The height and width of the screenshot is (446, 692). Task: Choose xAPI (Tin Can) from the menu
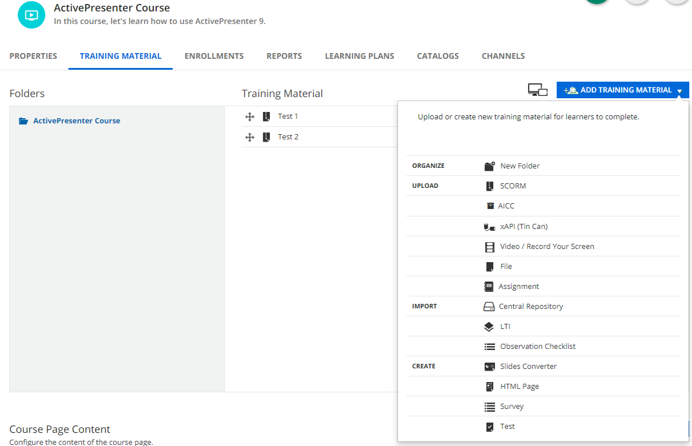pyautogui.click(x=524, y=227)
